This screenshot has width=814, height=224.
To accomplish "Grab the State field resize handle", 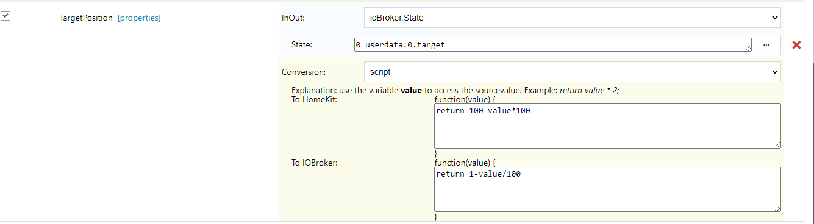I will click(x=748, y=49).
